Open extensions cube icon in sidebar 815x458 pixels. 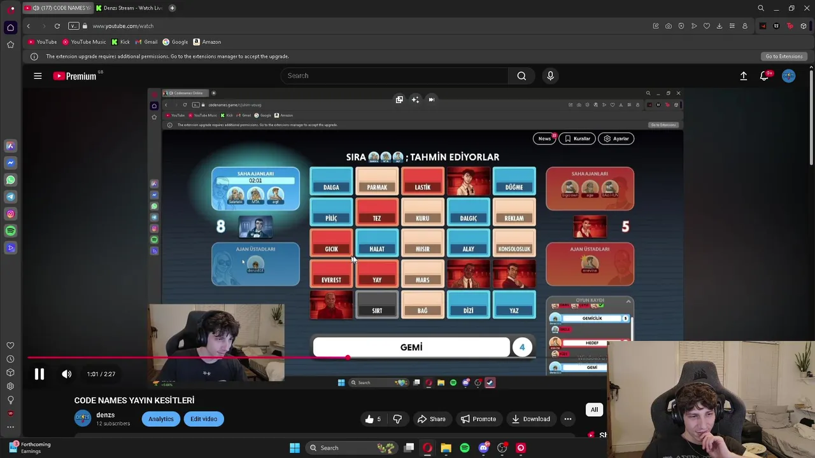pyautogui.click(x=10, y=372)
